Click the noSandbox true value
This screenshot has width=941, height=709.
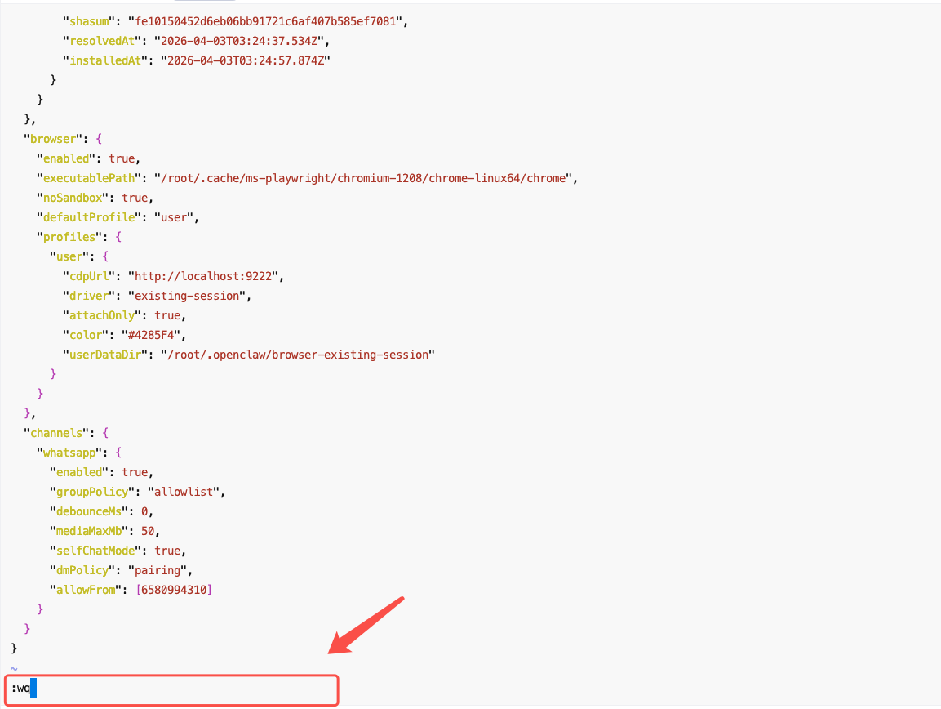tap(135, 198)
